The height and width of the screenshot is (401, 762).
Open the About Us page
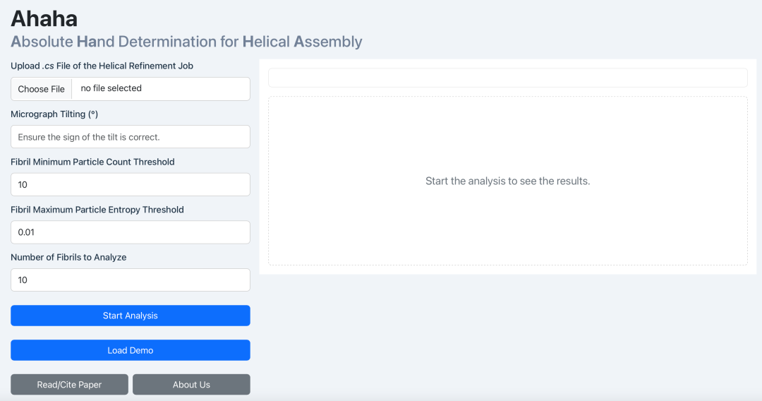(191, 385)
